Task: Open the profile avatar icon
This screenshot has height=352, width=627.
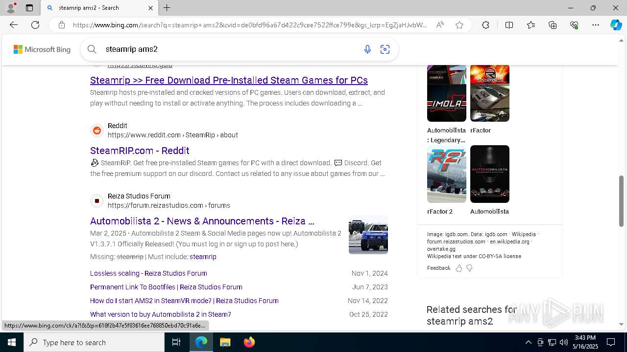Action: pos(10,8)
